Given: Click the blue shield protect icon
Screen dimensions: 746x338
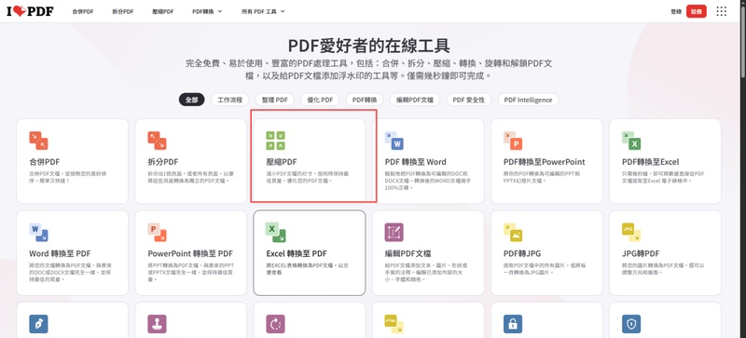Looking at the screenshot, I should tap(631, 324).
